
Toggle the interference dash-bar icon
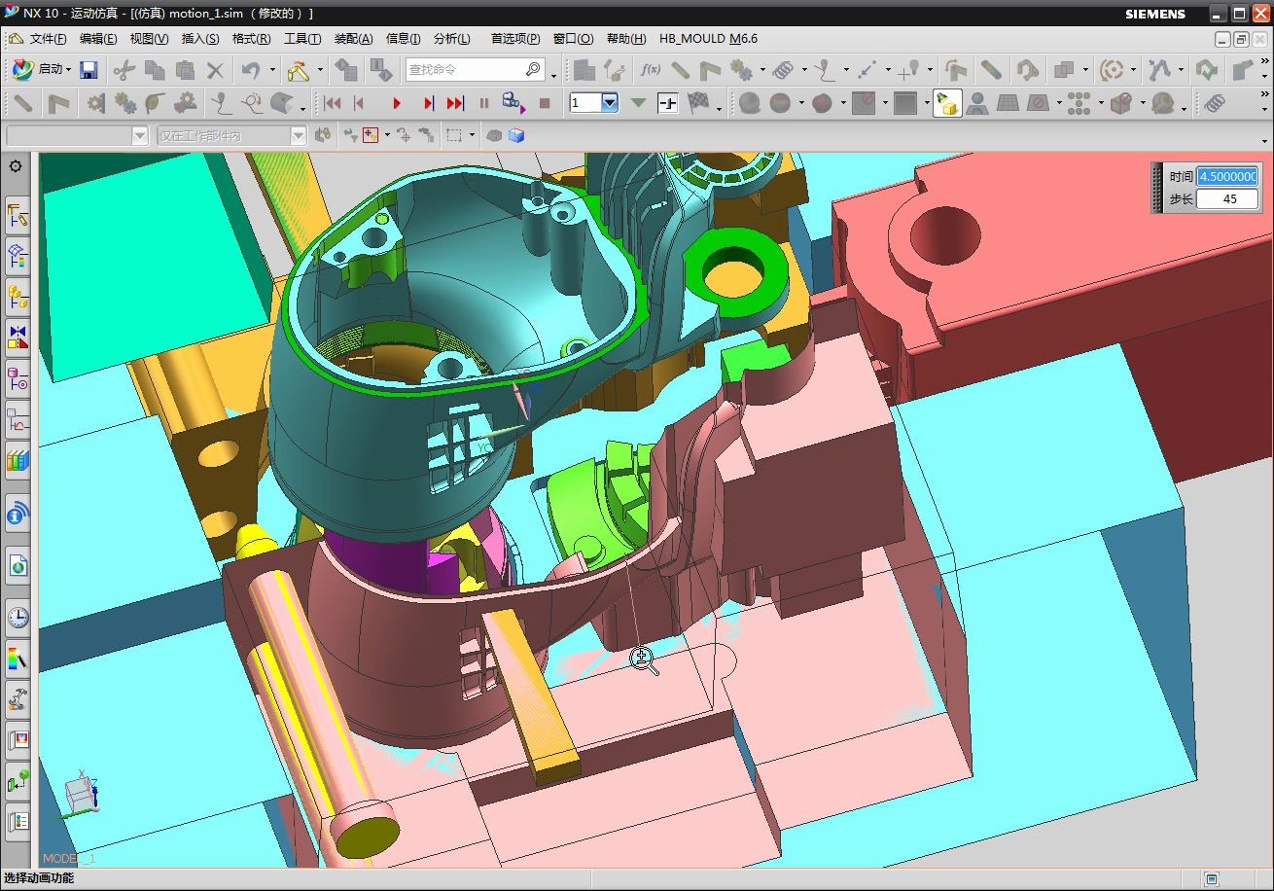[667, 103]
